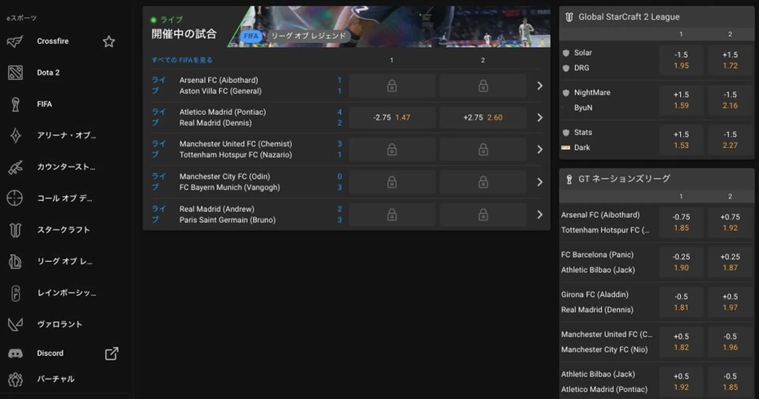Bet Arsenal FC -0.75 at 1.85

click(x=681, y=222)
